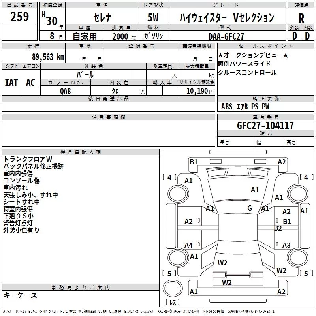This screenshot has width=316, height=316.
Task: Select the 諸元 header
Action: pos(266,133)
